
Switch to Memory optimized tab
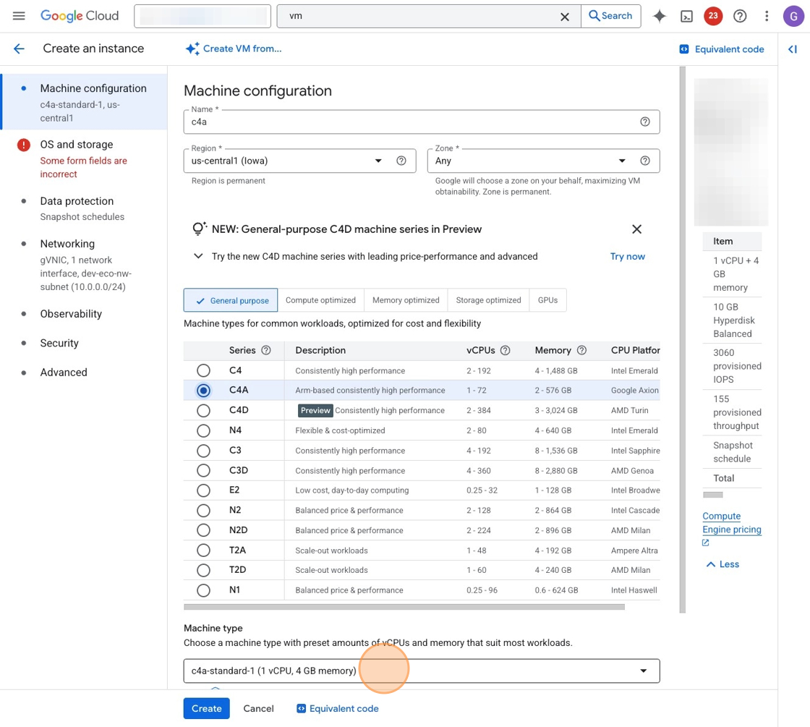(406, 300)
